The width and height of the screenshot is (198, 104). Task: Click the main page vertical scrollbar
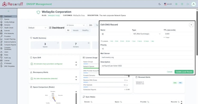pyautogui.click(x=197, y=33)
